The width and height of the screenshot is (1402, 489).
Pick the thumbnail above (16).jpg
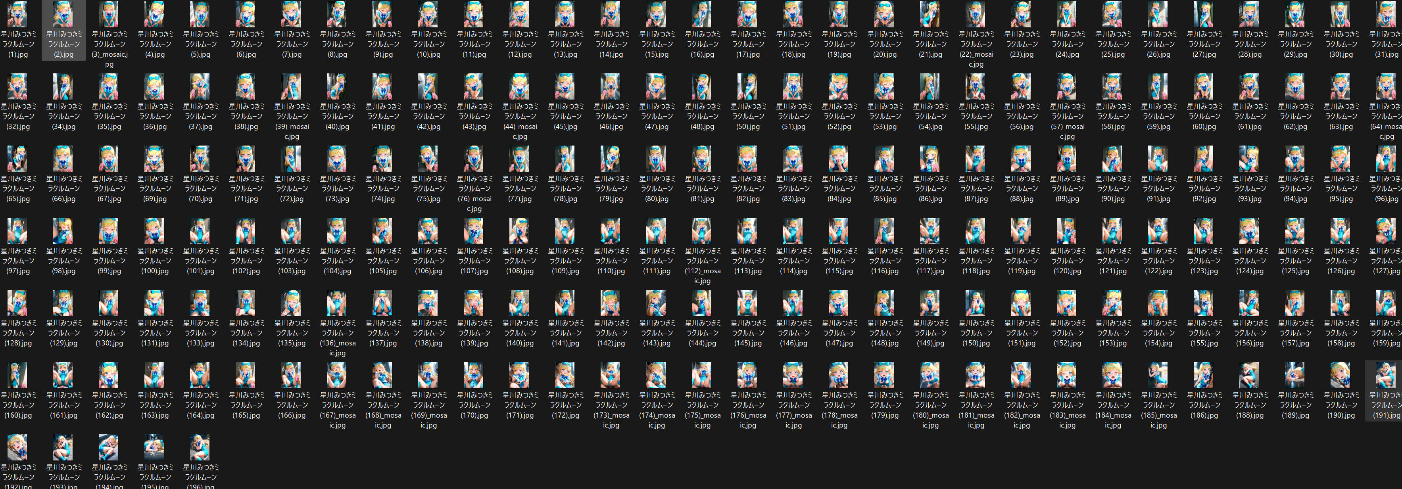pyautogui.click(x=702, y=14)
